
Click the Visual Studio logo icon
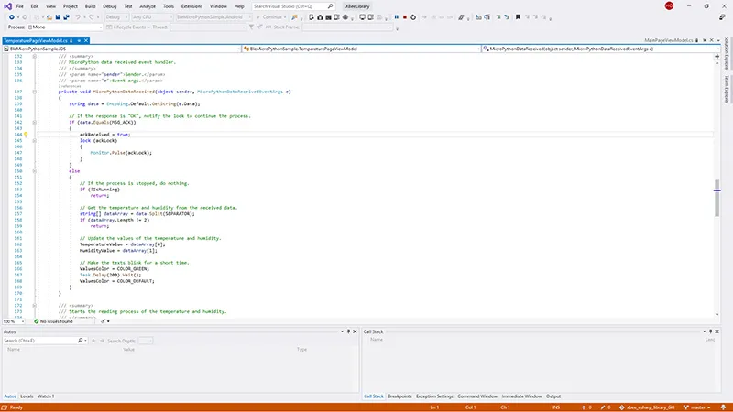[x=6, y=5]
